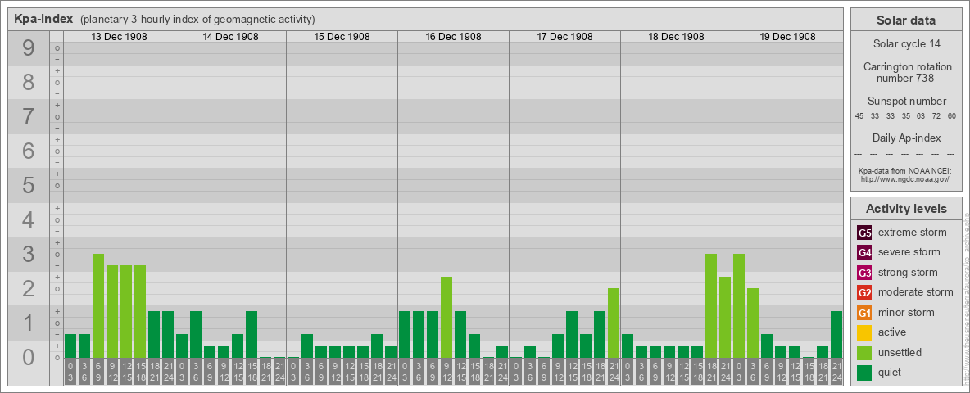Viewport: 970px width, 393px height.
Task: Click the 16 Dec 9-12 unsettled bar
Action: coord(446,317)
